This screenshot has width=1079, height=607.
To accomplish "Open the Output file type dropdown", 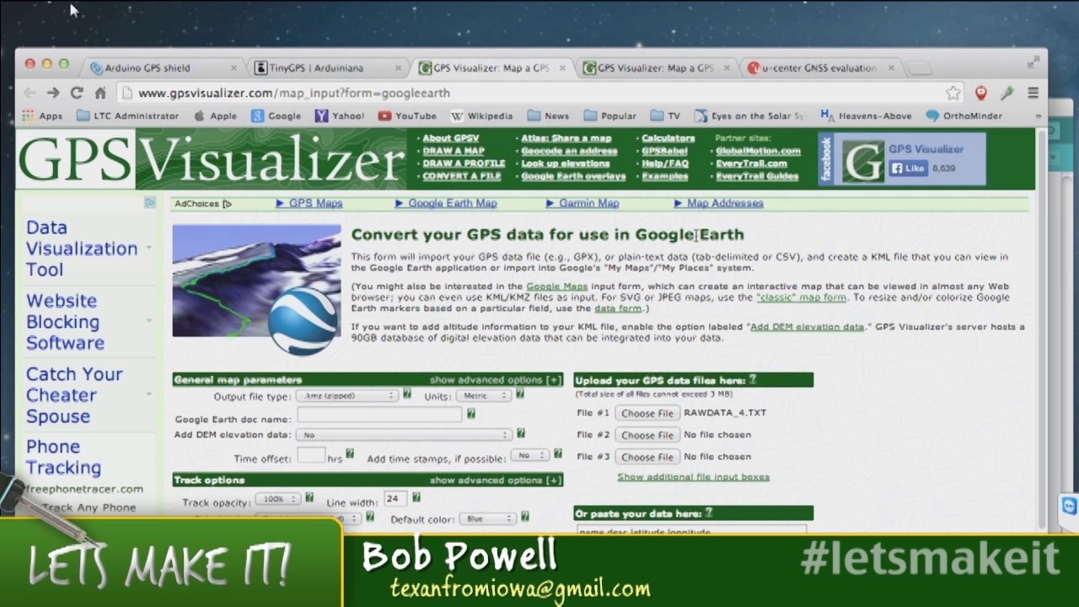I will pyautogui.click(x=348, y=395).
